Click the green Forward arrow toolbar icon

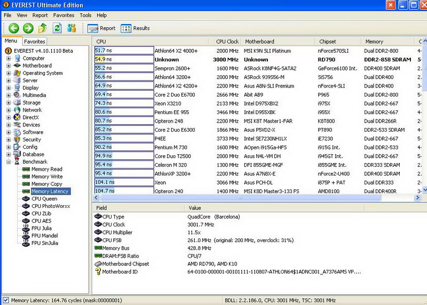[x=28, y=28]
